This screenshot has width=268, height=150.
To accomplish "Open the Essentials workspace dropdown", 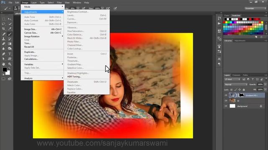I will [255, 8].
